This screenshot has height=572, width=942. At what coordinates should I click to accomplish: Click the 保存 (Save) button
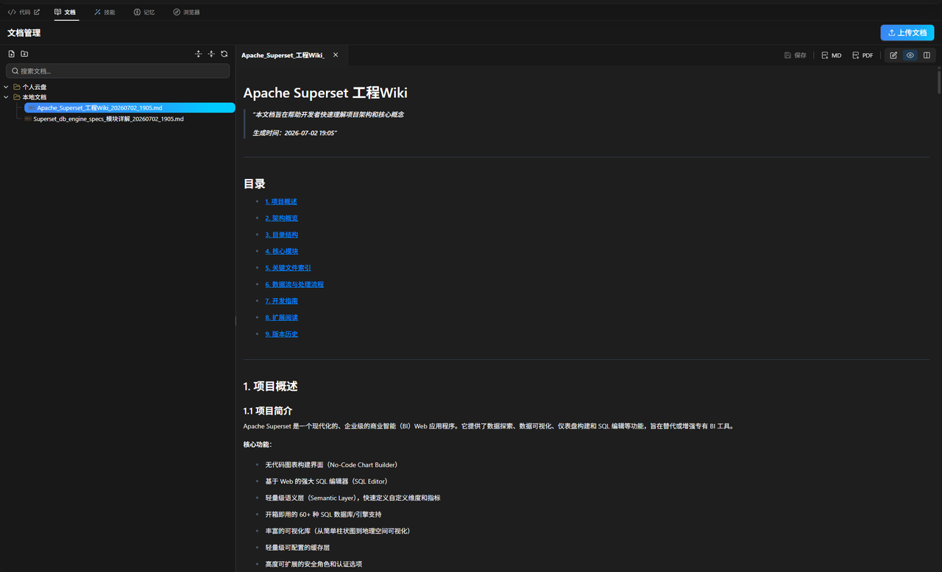coord(796,55)
